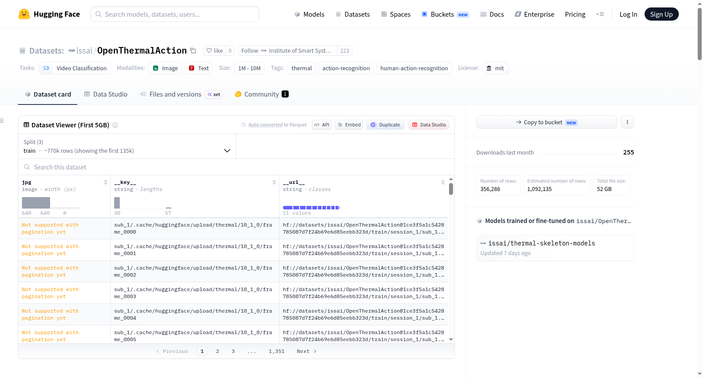This screenshot has width=703, height=378.
Task: Select the row with key ending me_0003
Action: [233, 293]
